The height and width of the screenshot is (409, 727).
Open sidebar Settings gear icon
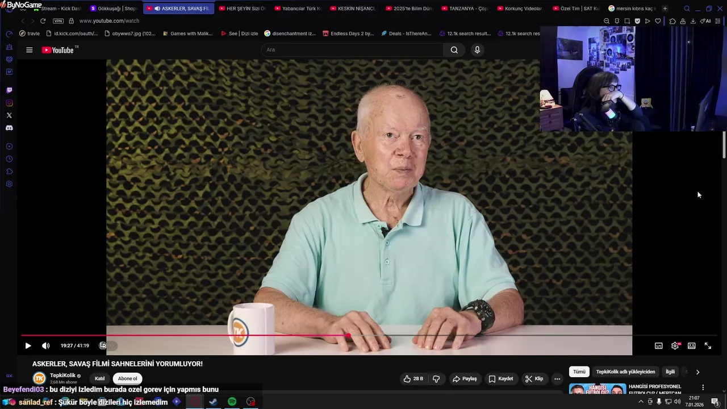(x=9, y=184)
